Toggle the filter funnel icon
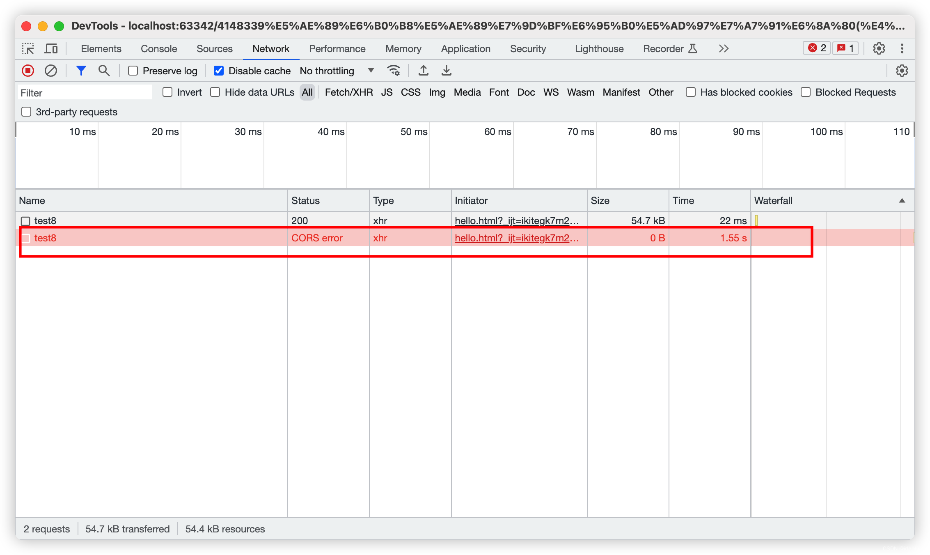930x555 pixels. (x=81, y=71)
